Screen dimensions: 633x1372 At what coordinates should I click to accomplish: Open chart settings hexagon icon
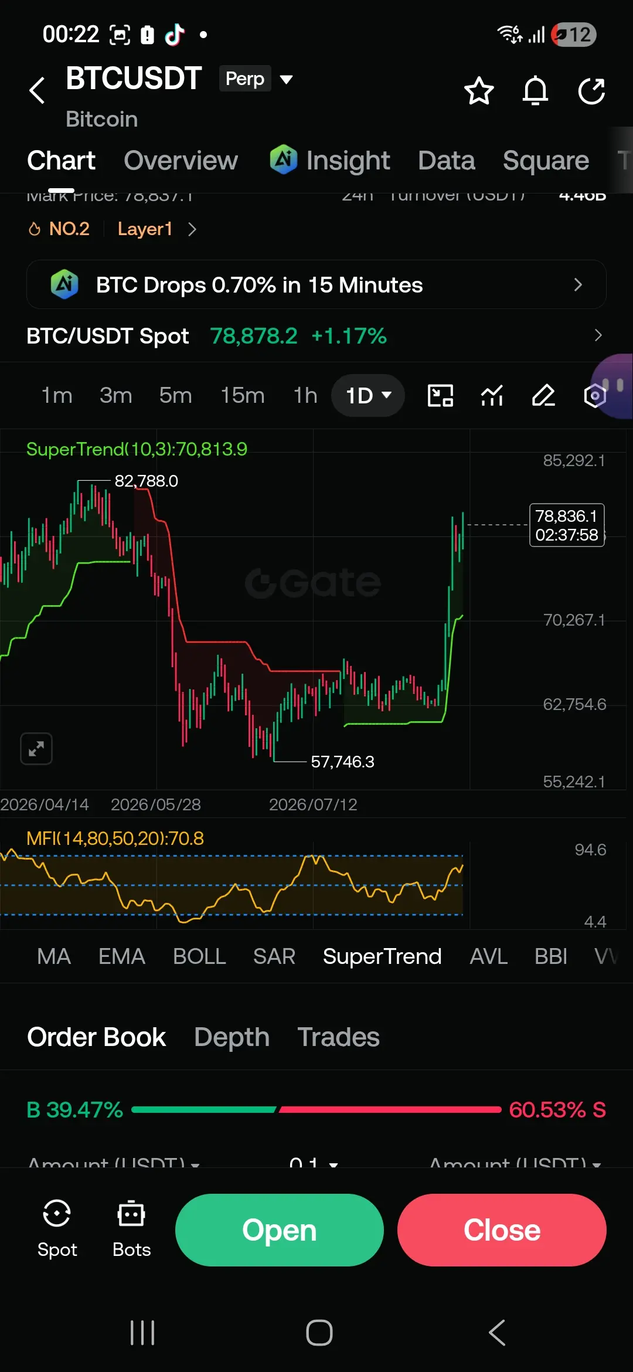(594, 396)
